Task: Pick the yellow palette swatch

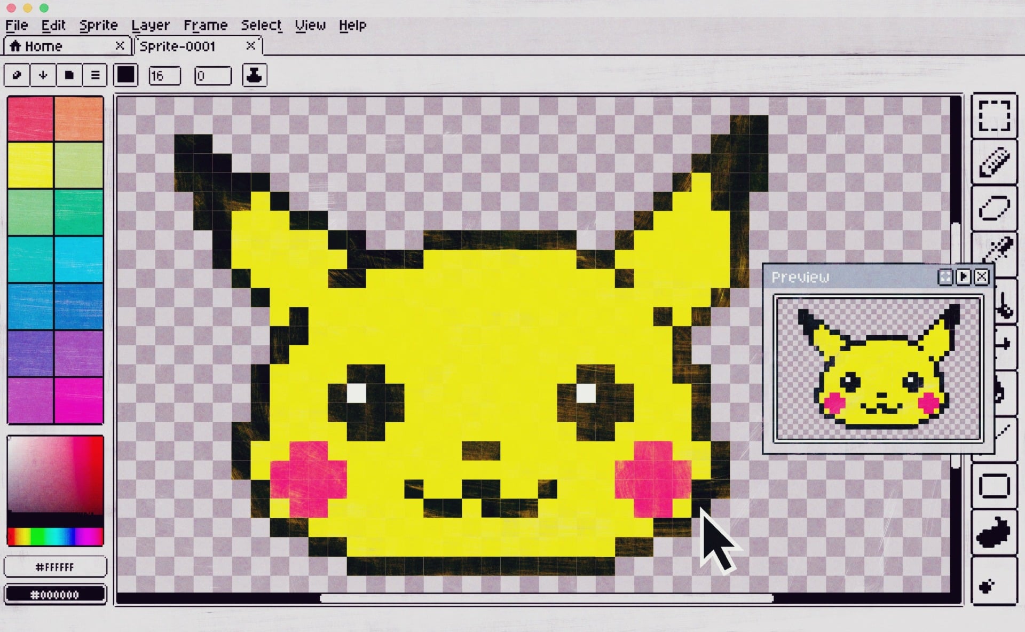Action: pos(30,165)
